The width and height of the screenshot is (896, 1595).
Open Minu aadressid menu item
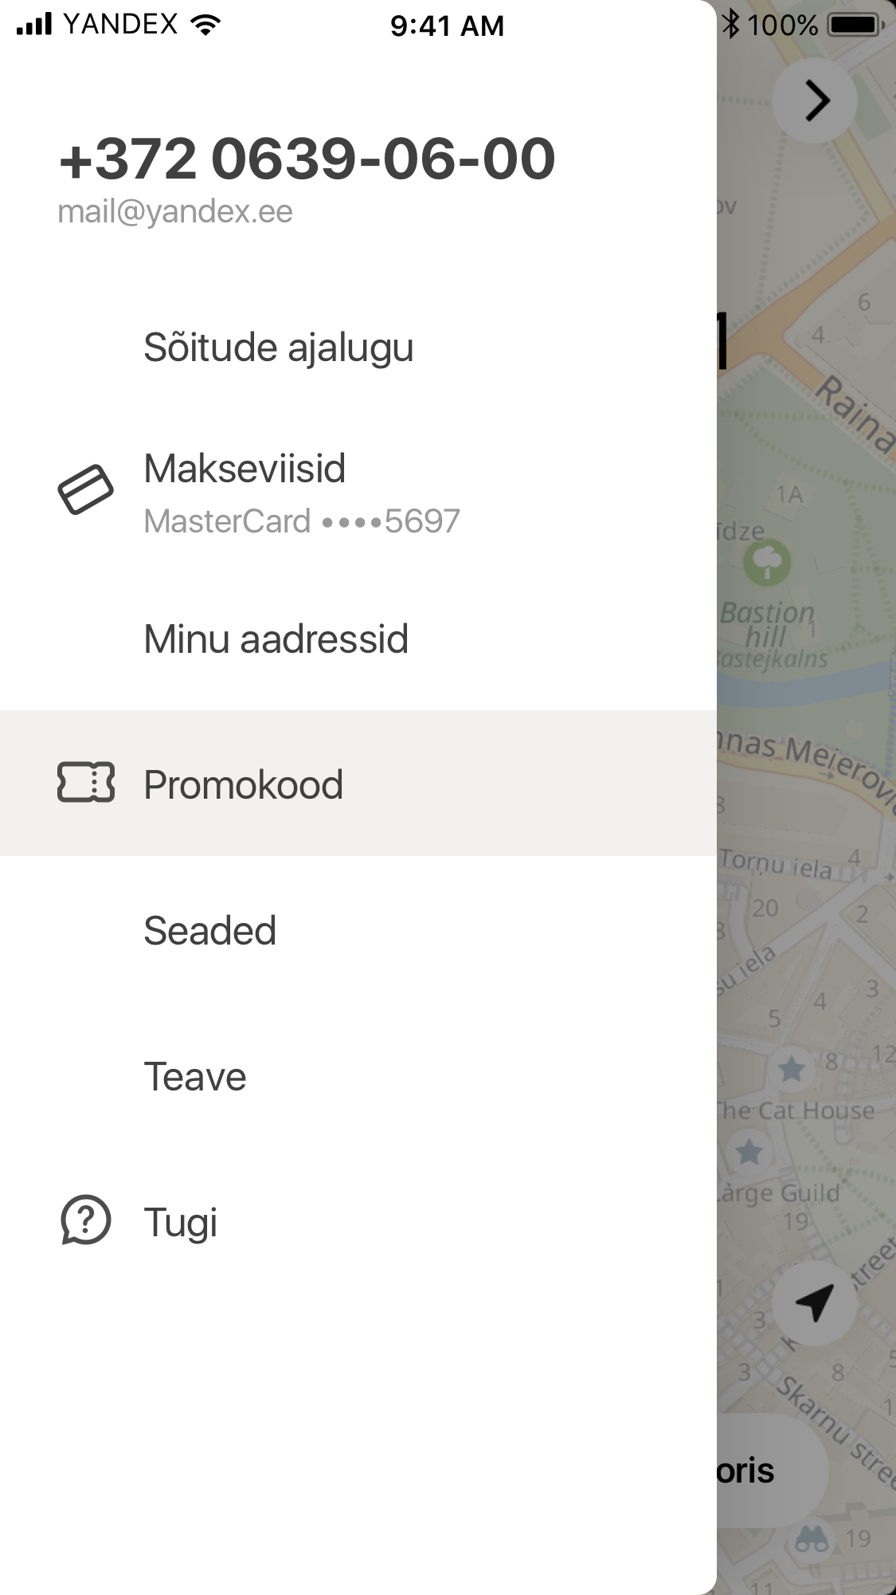[276, 639]
